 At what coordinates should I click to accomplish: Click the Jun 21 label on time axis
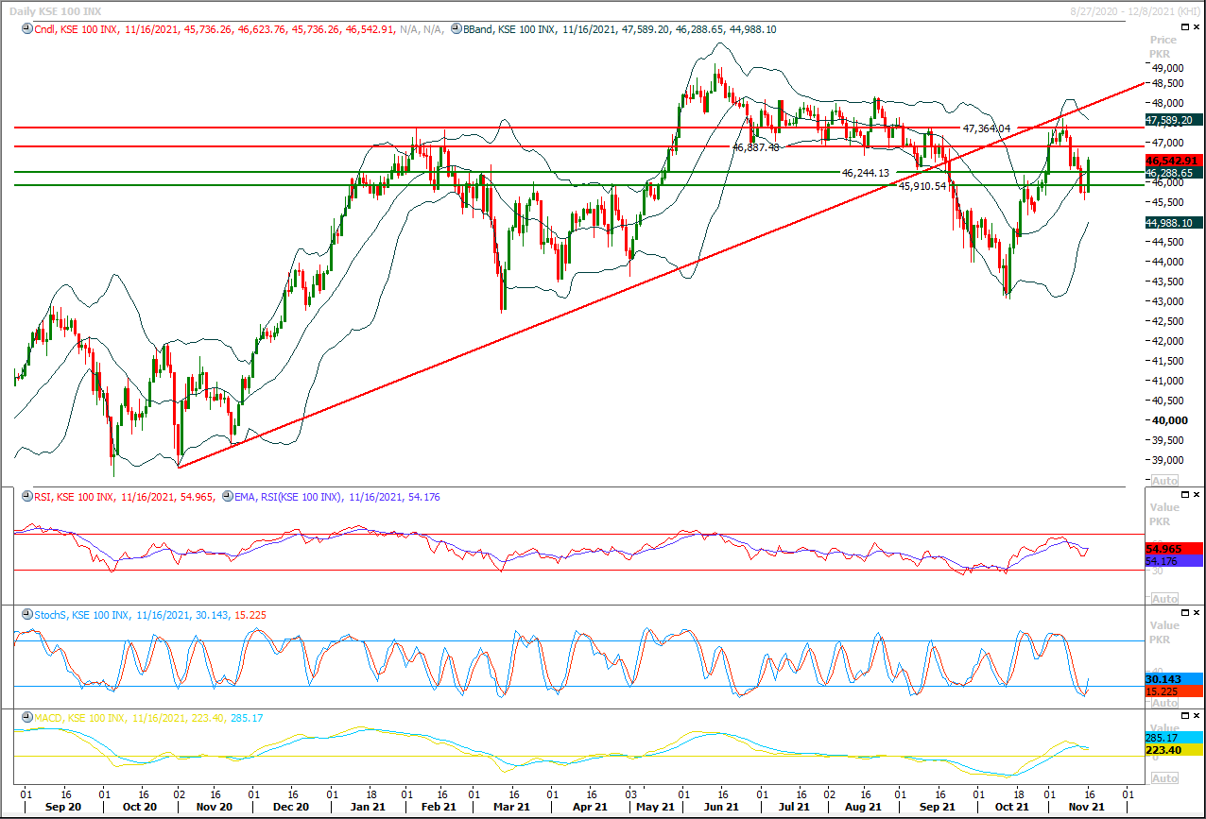point(722,807)
